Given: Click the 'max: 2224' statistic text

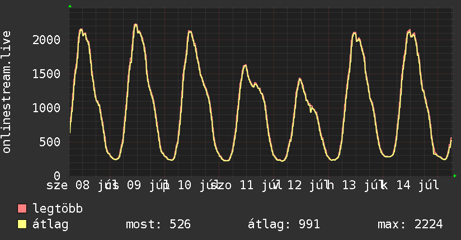Looking at the screenshot, I should 410,224.
